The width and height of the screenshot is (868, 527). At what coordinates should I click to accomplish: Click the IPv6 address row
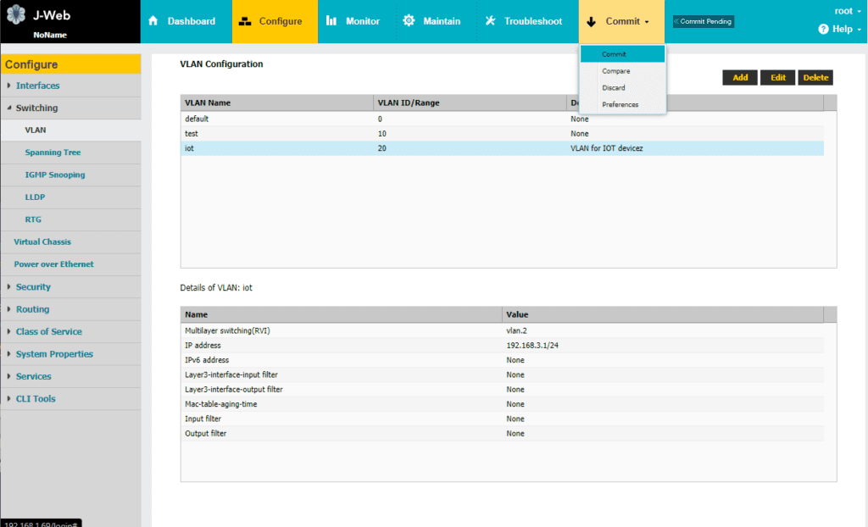click(x=502, y=360)
